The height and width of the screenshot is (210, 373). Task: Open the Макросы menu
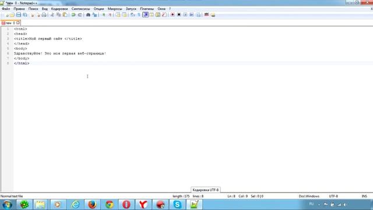point(115,9)
